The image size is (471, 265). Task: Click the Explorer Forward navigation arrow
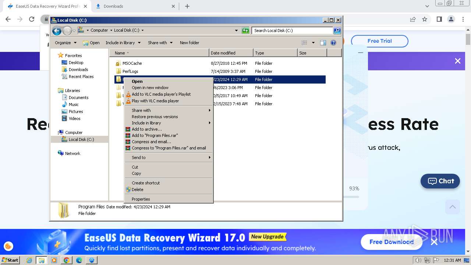tap(67, 31)
